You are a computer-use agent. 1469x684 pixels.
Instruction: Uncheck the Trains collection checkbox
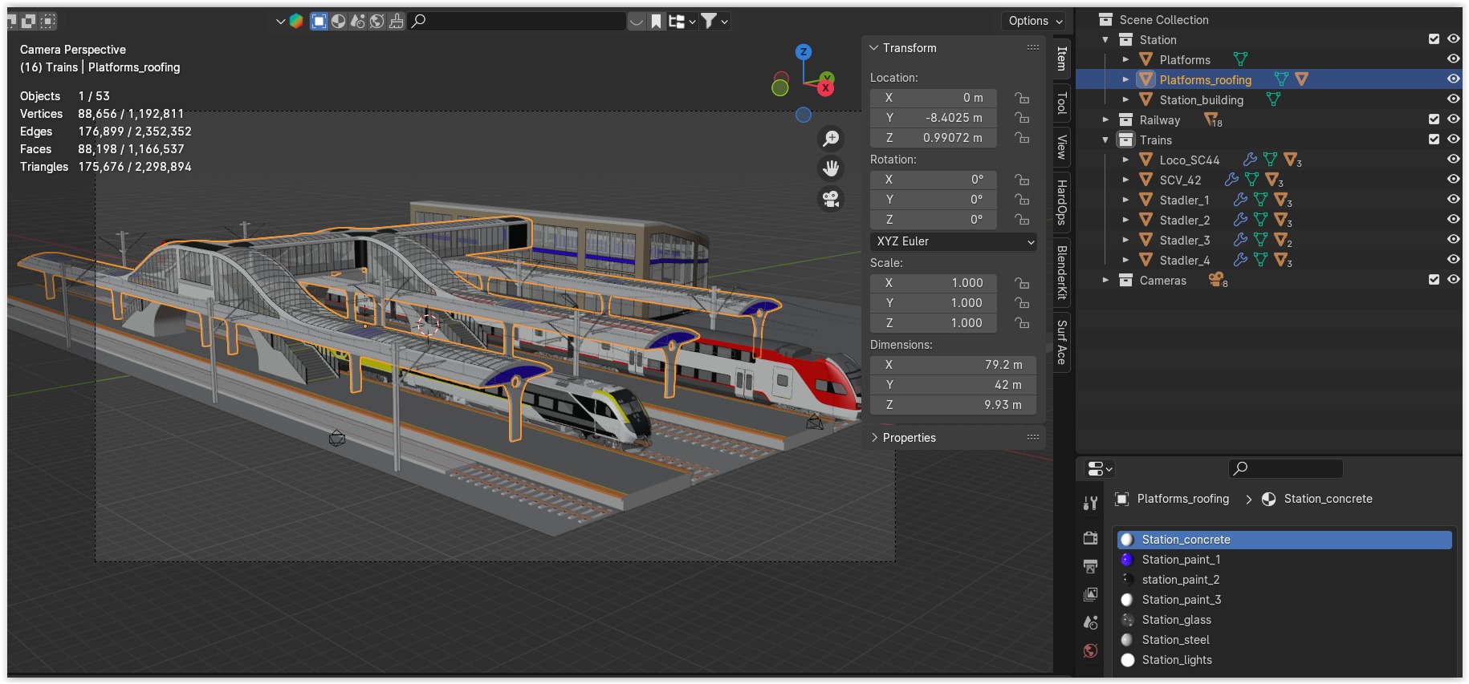pos(1434,140)
